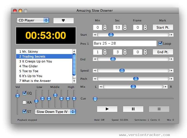The width and height of the screenshot is (187, 138).
Task: Click the eject triangle button
Action: [63, 20]
